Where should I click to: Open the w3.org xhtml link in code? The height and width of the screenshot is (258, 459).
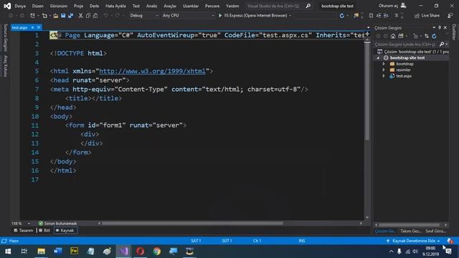(152, 71)
